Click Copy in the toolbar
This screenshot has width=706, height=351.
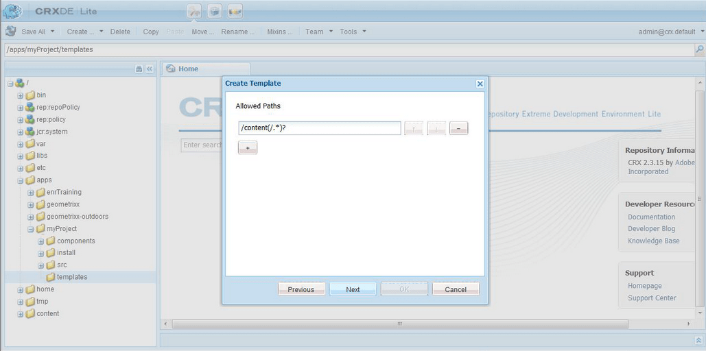pyautogui.click(x=151, y=32)
